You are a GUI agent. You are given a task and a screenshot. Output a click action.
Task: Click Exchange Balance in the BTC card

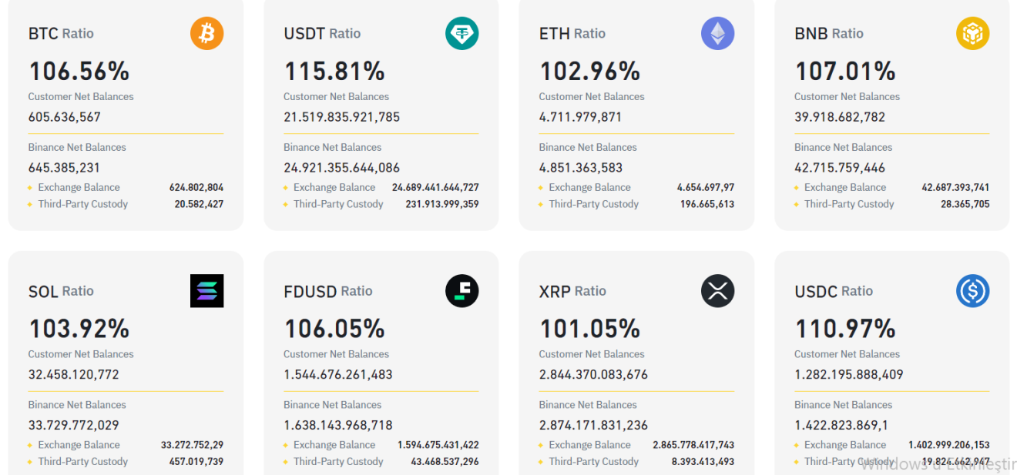tap(79, 188)
